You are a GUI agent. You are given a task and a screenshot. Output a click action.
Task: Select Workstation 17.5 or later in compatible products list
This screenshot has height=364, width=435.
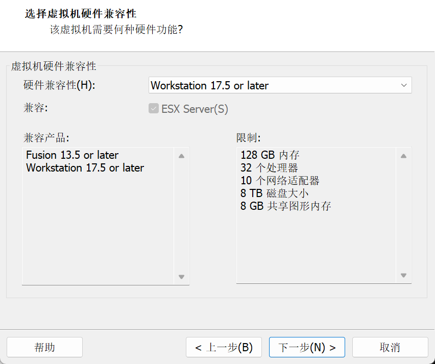85,167
